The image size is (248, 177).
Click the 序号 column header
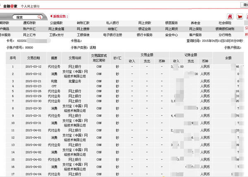coord(13,58)
